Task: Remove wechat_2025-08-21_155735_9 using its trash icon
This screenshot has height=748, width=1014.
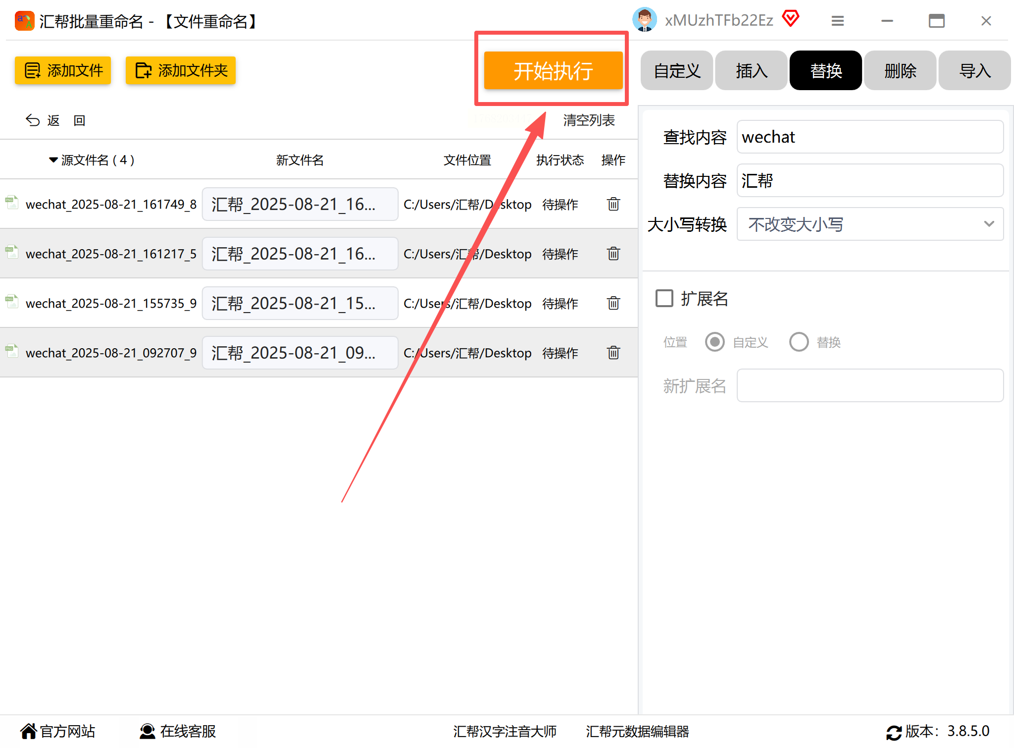Action: pos(613,303)
